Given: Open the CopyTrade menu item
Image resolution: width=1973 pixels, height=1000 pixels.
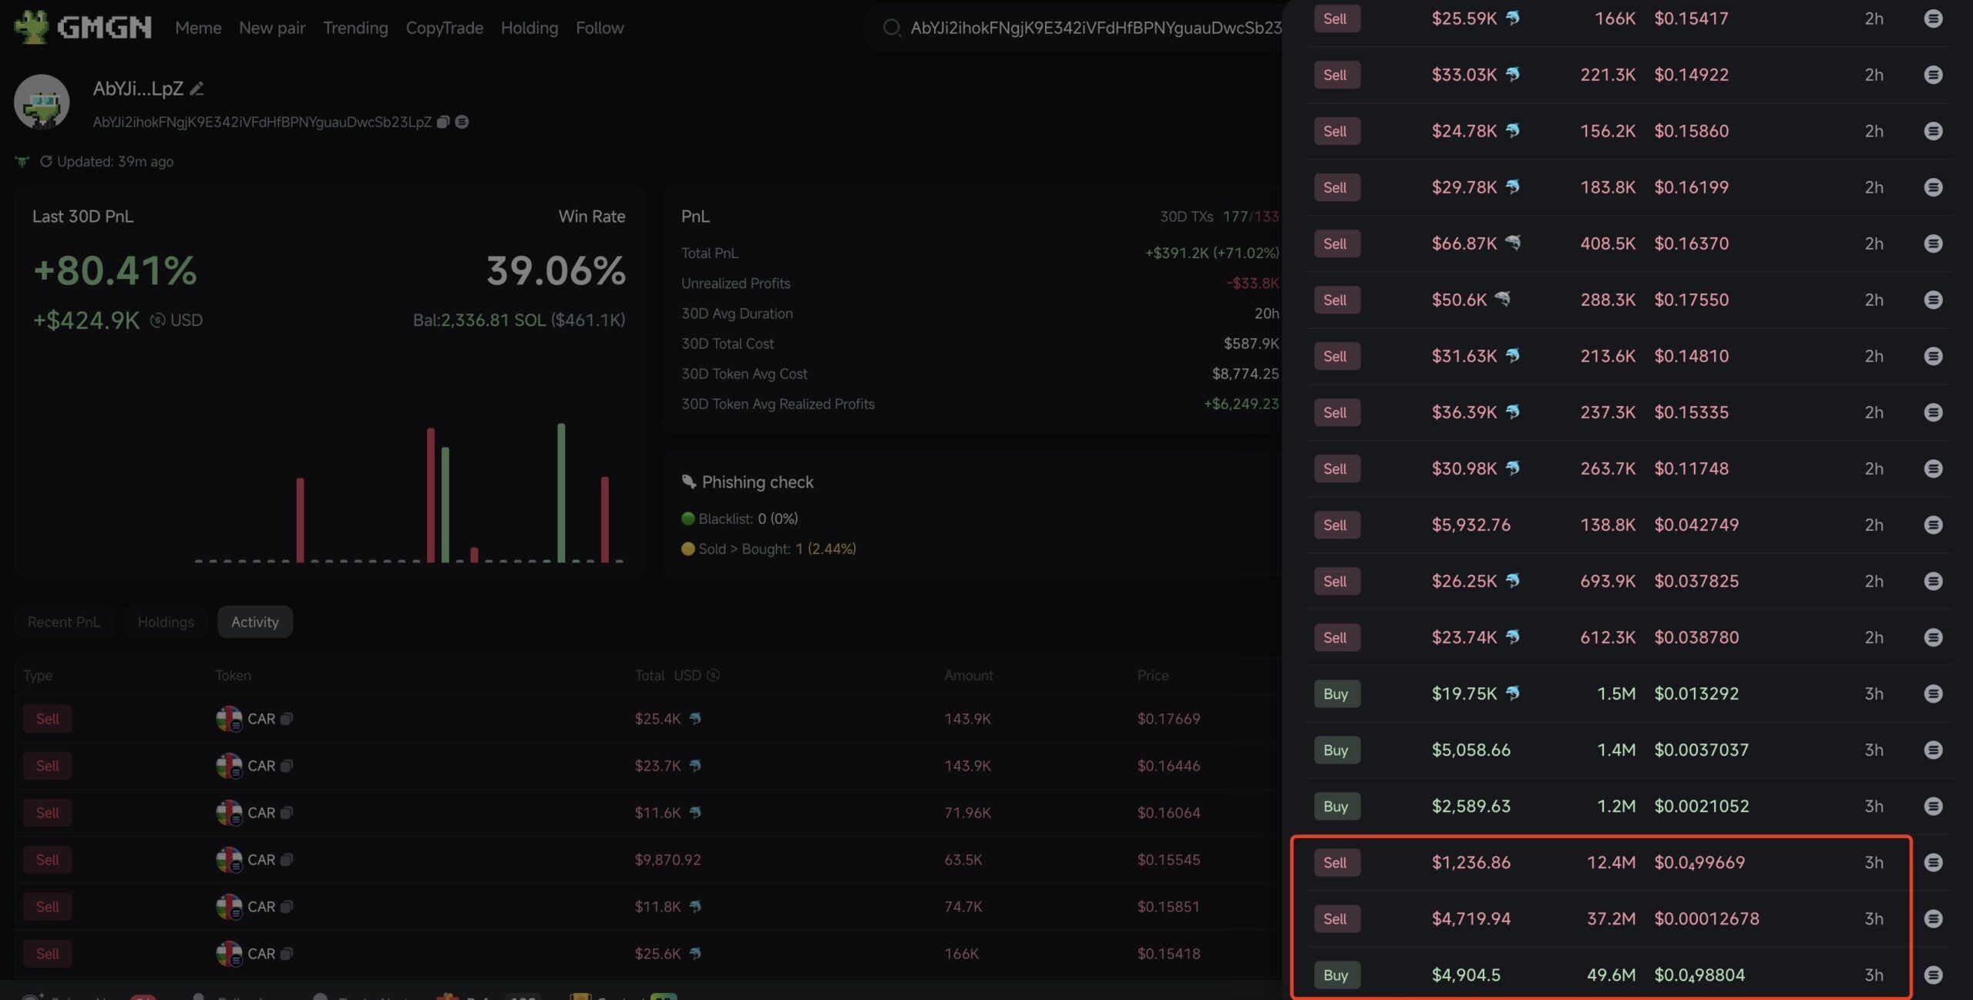Looking at the screenshot, I should click(x=444, y=28).
